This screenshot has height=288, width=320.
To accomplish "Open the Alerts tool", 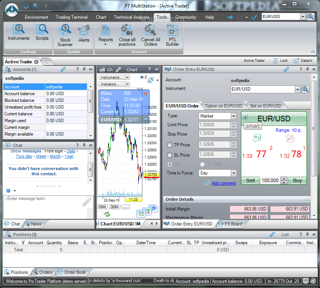I will (x=84, y=33).
